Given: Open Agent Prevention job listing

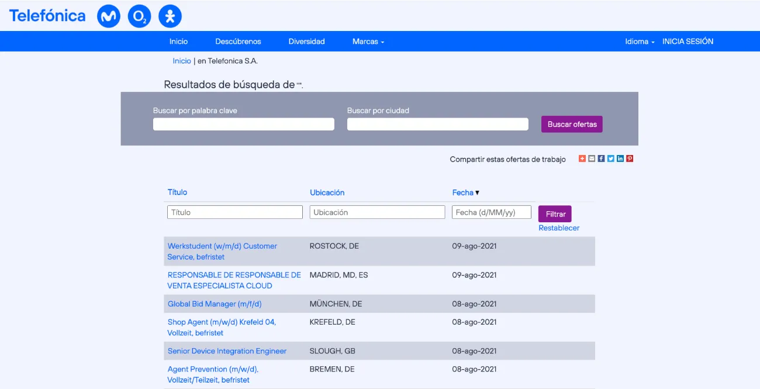Looking at the screenshot, I should click(213, 374).
